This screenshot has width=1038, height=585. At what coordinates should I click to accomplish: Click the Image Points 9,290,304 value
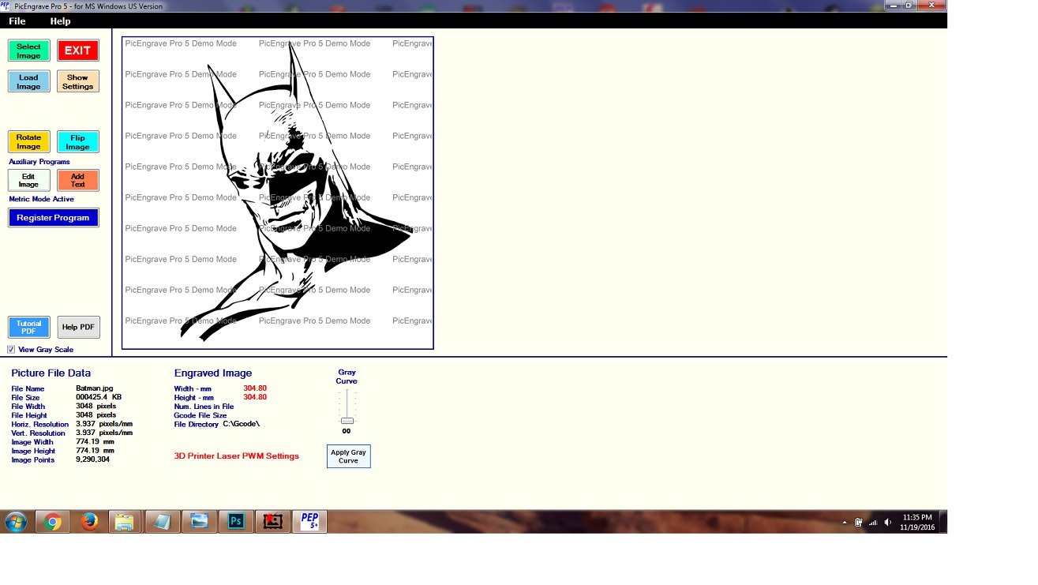tap(92, 459)
